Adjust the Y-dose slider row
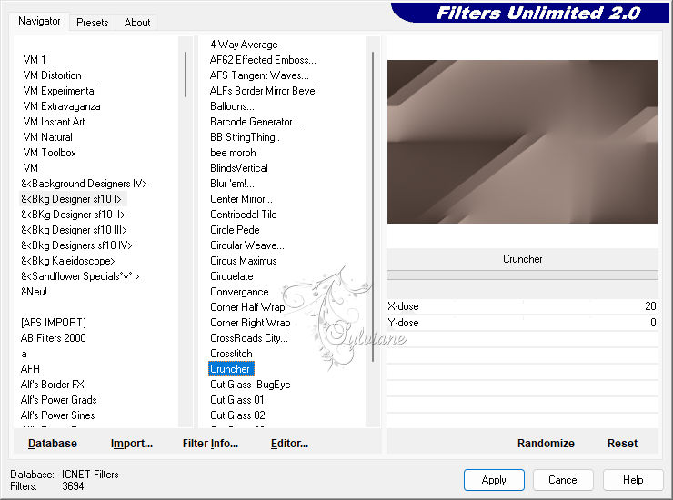673x500 pixels. pyautogui.click(x=522, y=323)
